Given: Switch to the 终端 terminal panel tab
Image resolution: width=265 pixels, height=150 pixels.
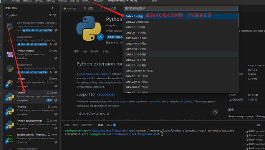Looking at the screenshot, I should (x=100, y=125).
